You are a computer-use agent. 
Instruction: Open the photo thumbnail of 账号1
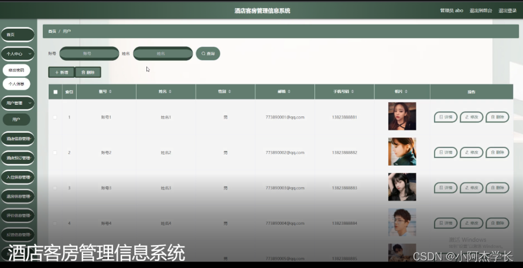(402, 116)
